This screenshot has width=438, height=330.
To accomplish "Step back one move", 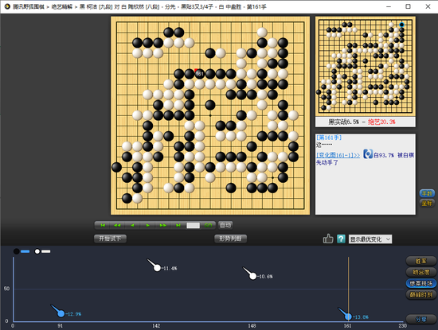I will 132,225.
